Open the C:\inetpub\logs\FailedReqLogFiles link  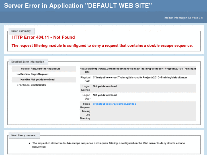tap(114, 104)
